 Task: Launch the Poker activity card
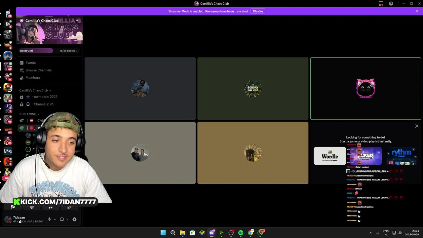pos(366,156)
